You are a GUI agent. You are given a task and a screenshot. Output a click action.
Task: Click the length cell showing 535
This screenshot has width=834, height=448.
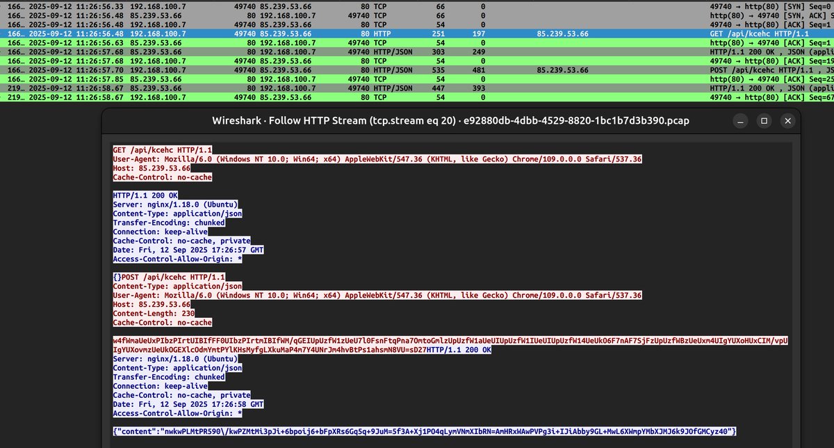point(438,70)
